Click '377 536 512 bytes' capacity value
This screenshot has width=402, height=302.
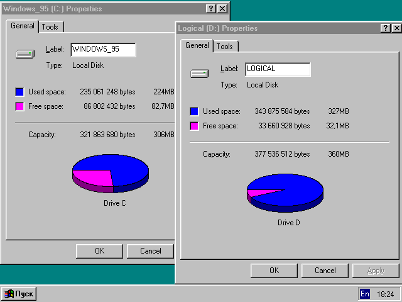coord(282,154)
